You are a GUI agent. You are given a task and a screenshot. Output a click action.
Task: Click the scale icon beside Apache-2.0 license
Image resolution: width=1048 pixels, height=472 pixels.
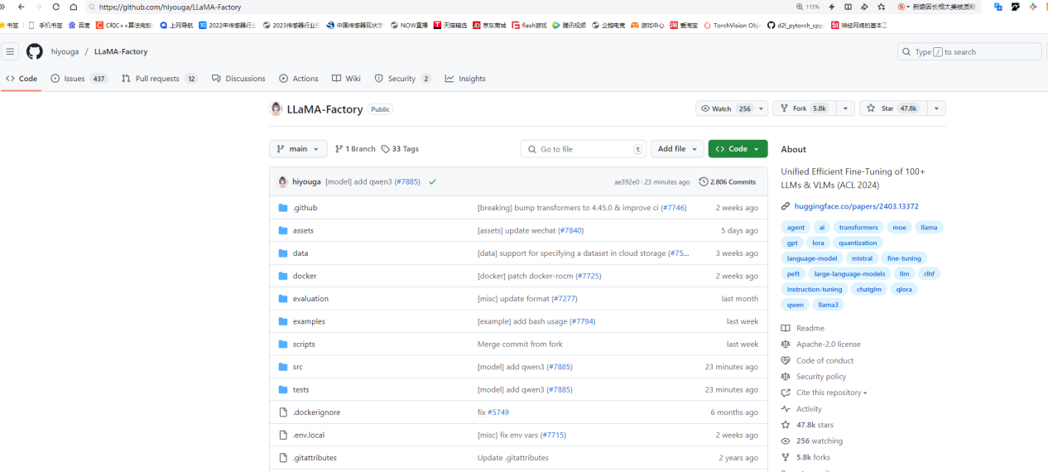(x=786, y=344)
